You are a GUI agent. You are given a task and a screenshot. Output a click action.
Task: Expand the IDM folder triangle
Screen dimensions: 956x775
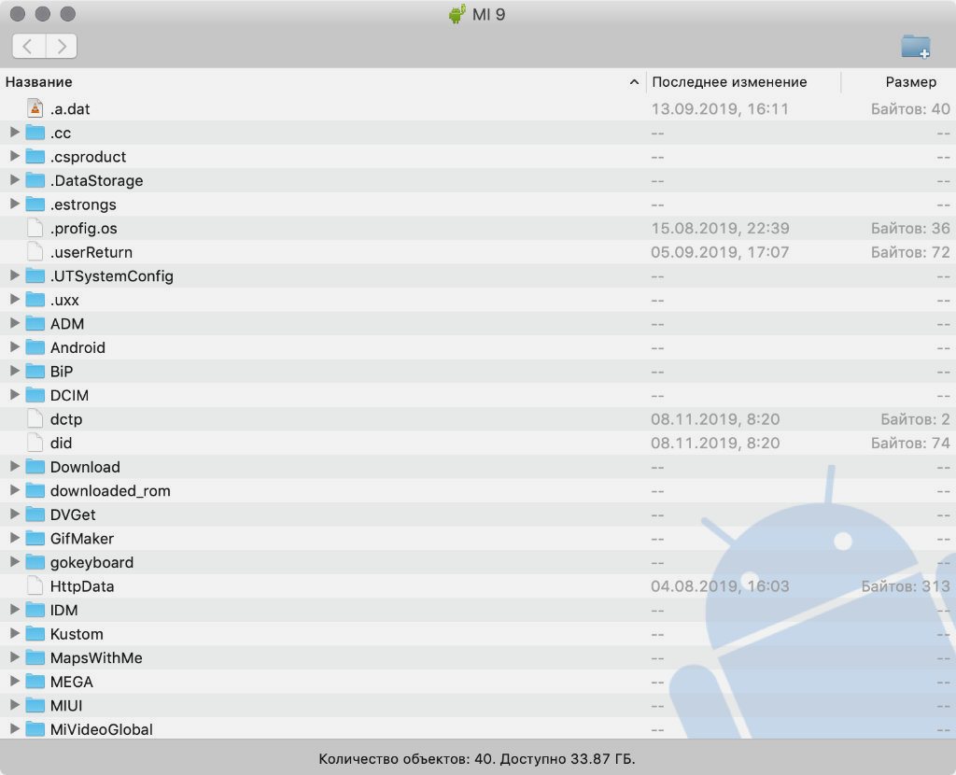coord(15,609)
